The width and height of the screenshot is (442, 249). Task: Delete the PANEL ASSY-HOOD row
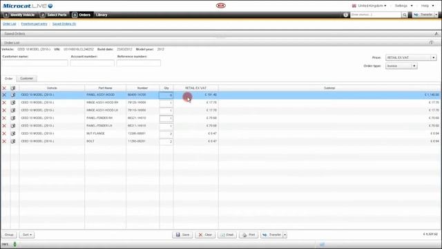[x=4, y=95]
